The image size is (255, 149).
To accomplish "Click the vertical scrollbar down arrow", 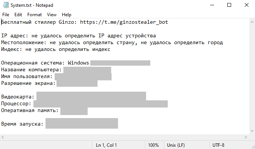I will pos(252,131).
